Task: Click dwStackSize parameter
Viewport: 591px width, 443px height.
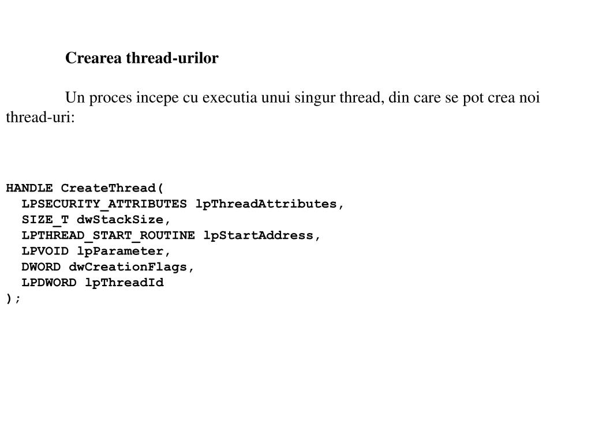Action: (x=120, y=219)
